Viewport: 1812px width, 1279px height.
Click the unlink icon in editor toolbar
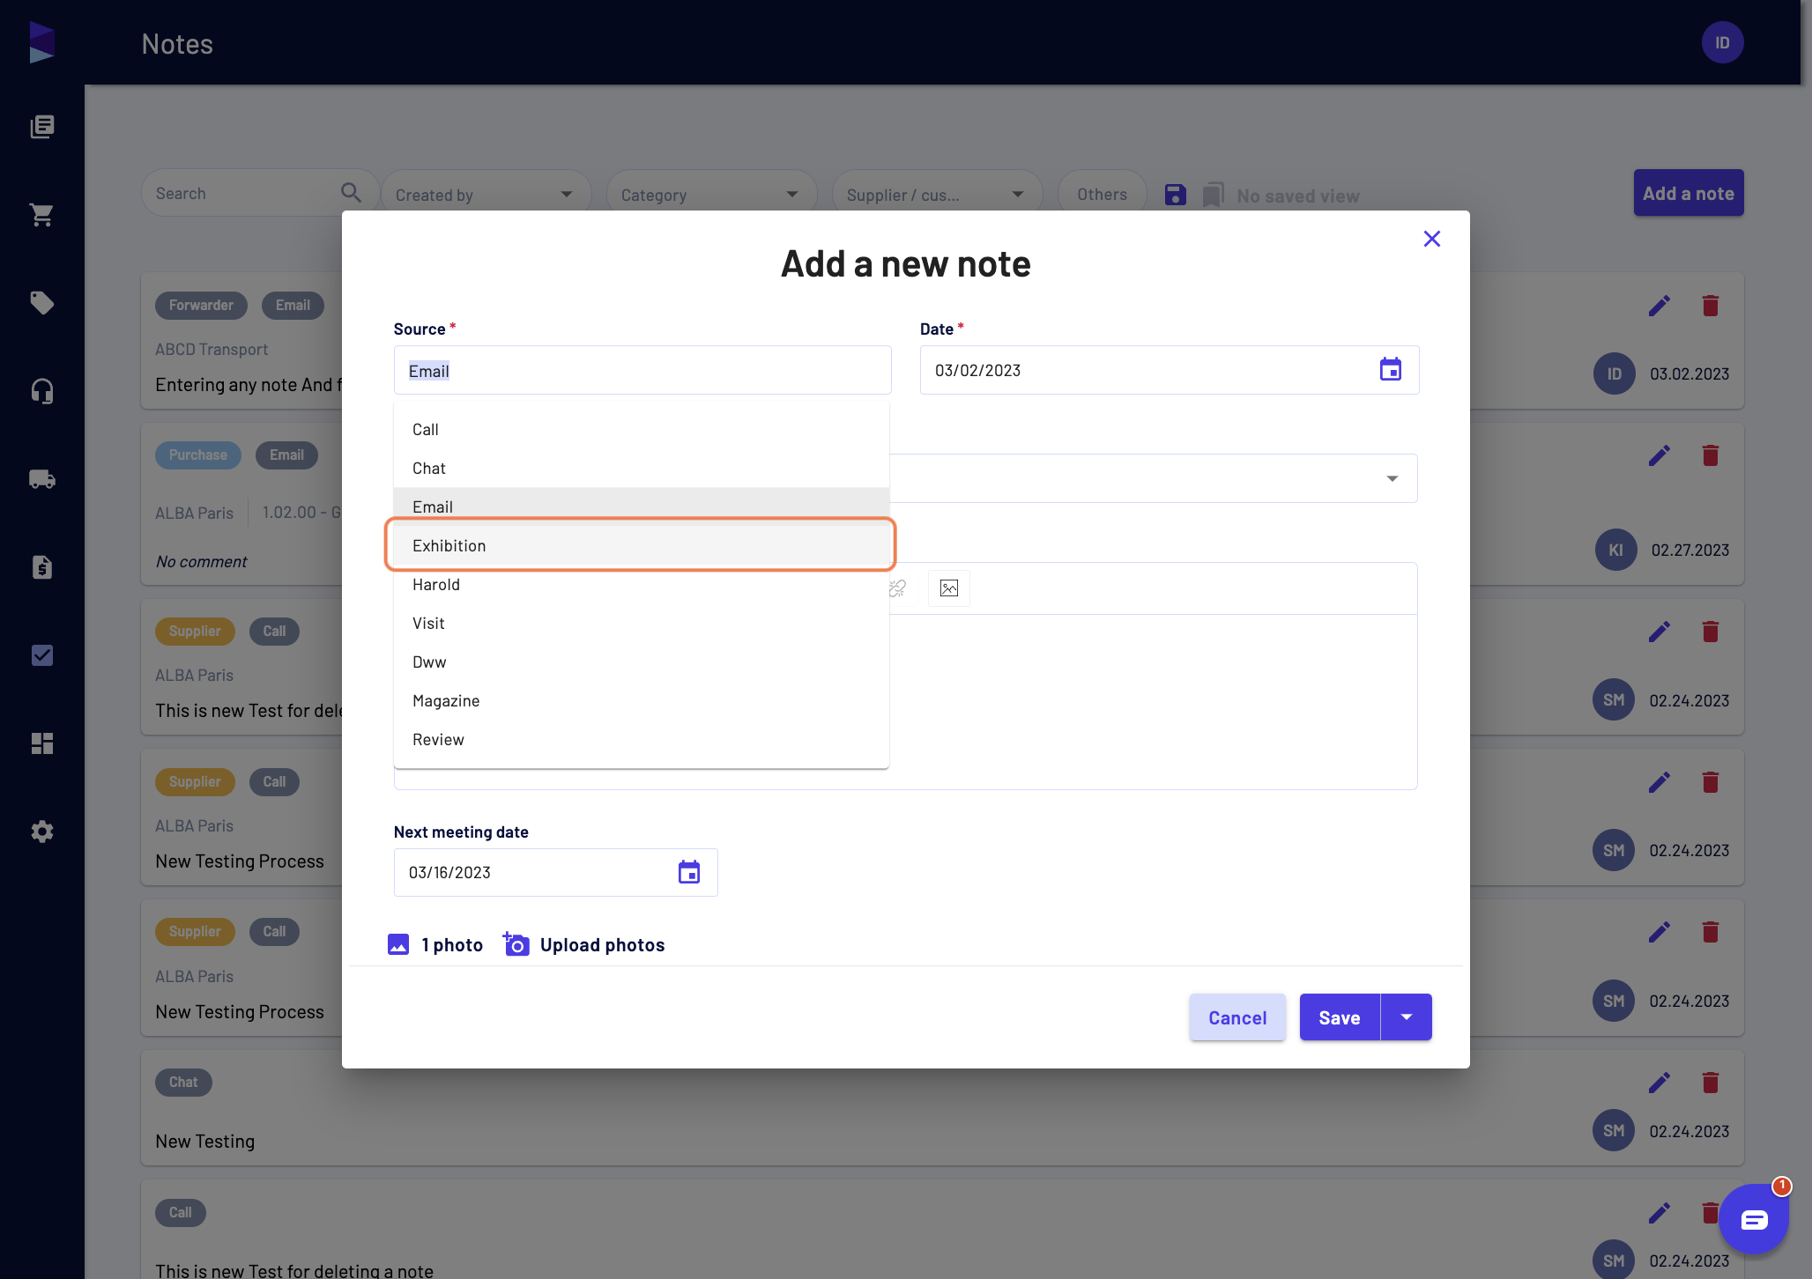898,588
